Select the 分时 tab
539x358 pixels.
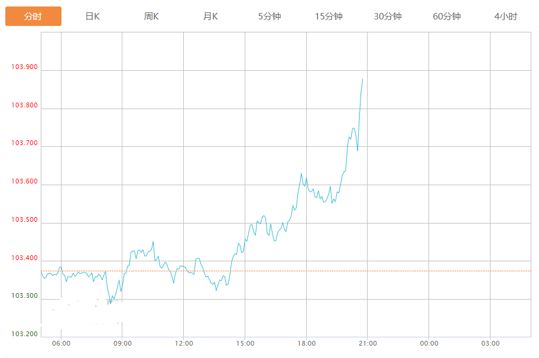coord(33,17)
